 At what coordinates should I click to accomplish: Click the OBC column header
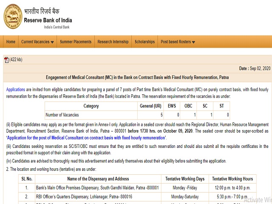coord(188,106)
